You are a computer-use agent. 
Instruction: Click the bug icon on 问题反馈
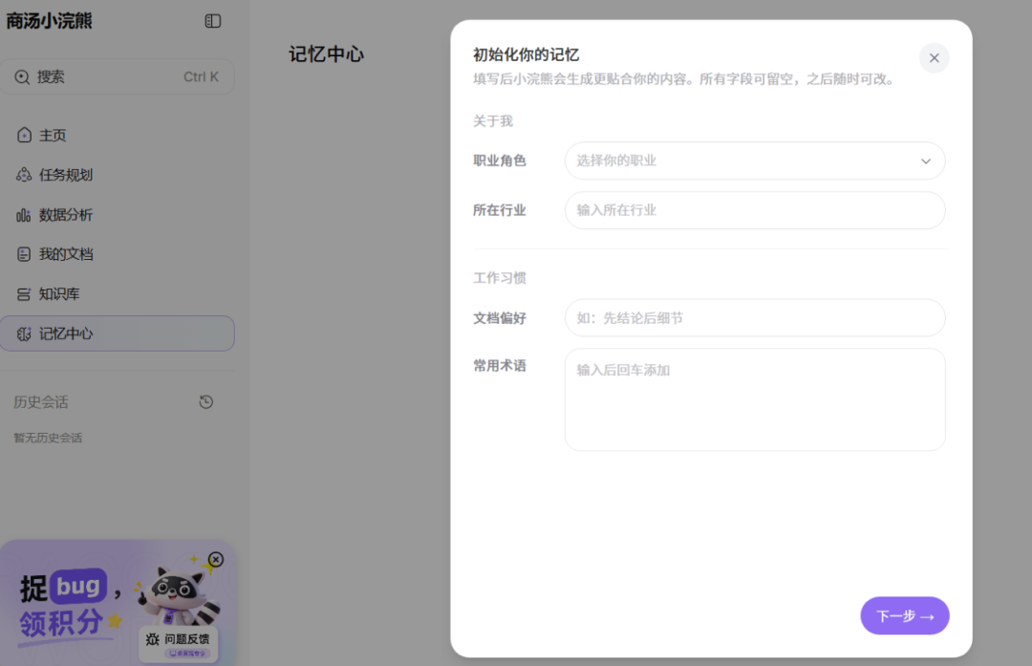click(x=153, y=639)
